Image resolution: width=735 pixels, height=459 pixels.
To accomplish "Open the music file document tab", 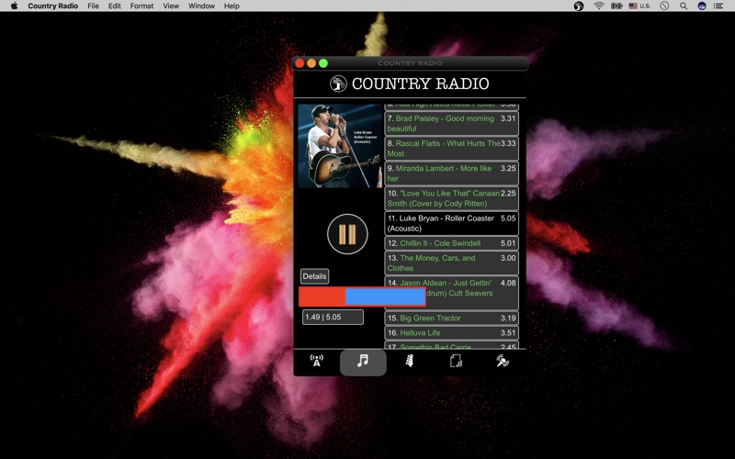I will (x=456, y=362).
